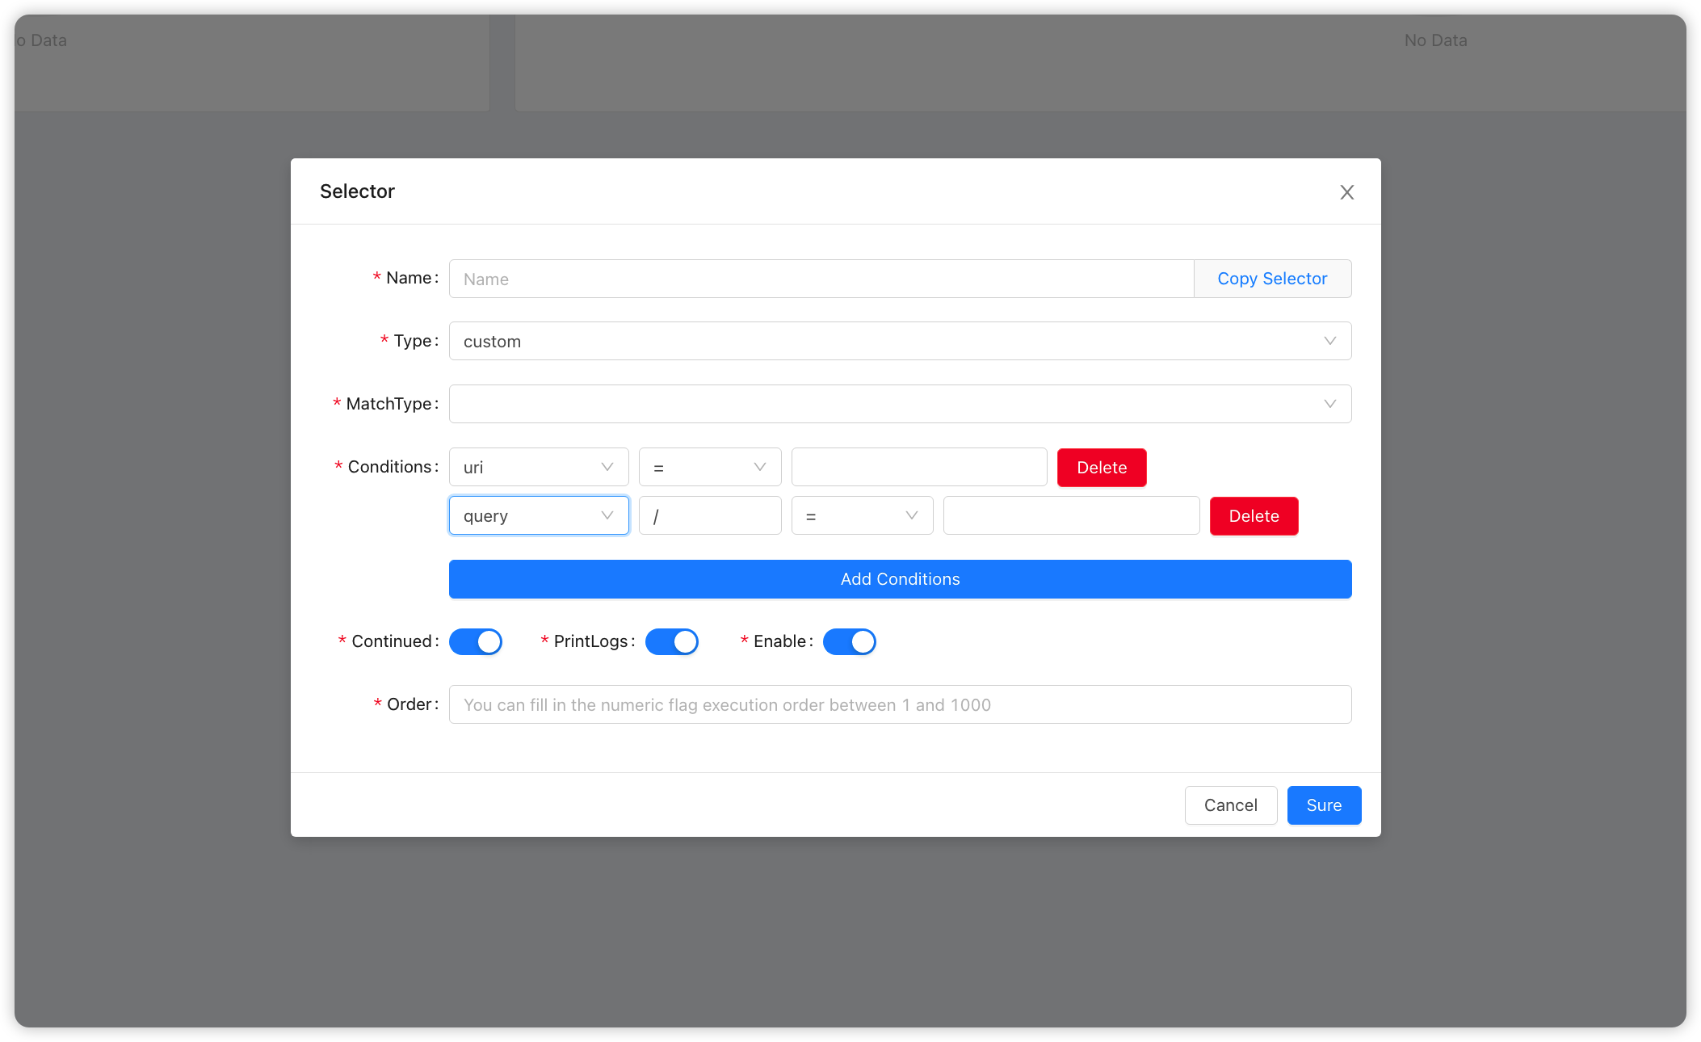Click the empty value field beside uri

(x=918, y=467)
